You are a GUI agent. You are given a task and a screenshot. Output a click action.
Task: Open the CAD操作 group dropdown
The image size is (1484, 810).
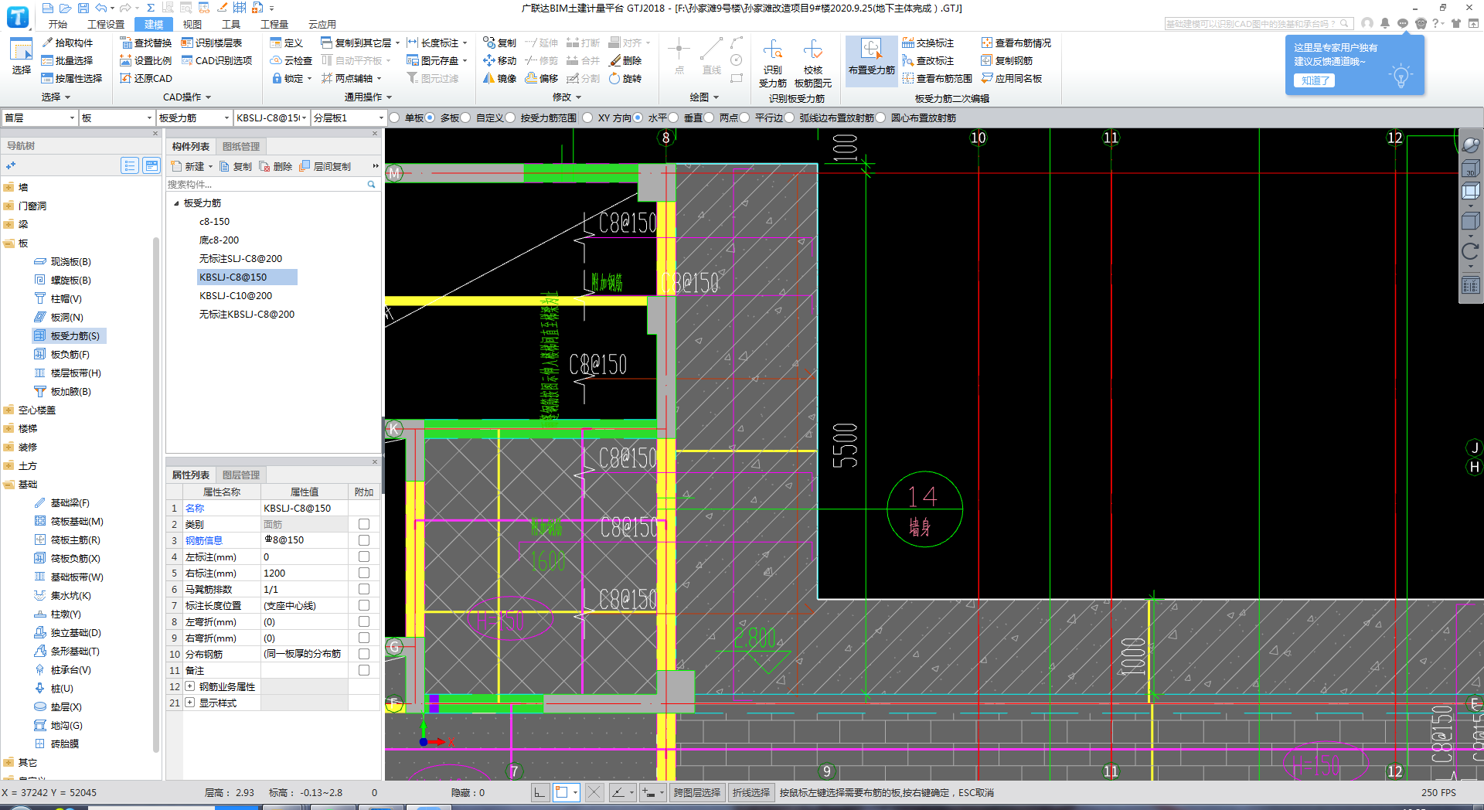(186, 97)
